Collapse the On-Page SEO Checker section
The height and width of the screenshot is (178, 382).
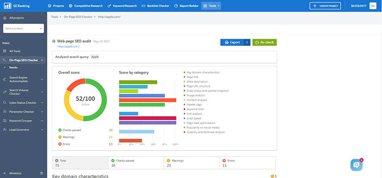(42, 60)
